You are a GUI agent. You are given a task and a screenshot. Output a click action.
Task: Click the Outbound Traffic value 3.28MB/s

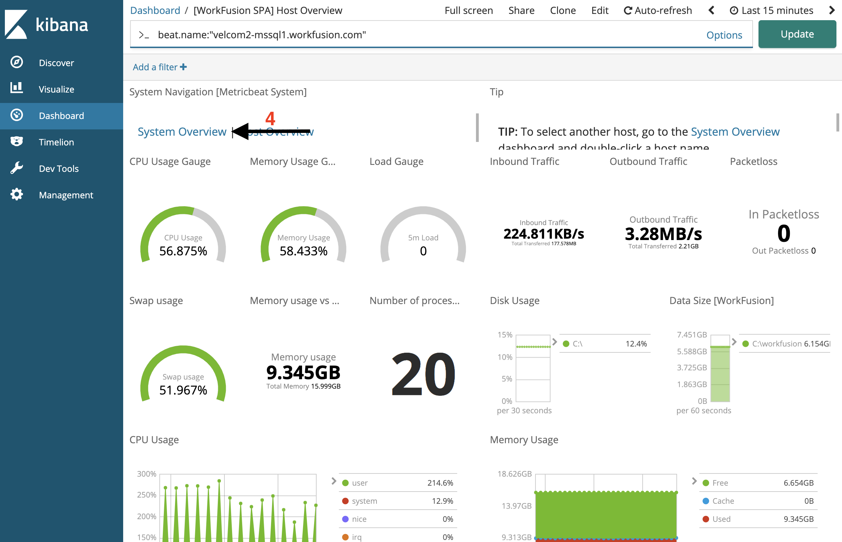tap(663, 234)
